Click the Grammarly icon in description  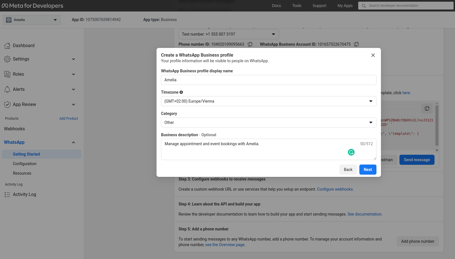click(x=351, y=152)
